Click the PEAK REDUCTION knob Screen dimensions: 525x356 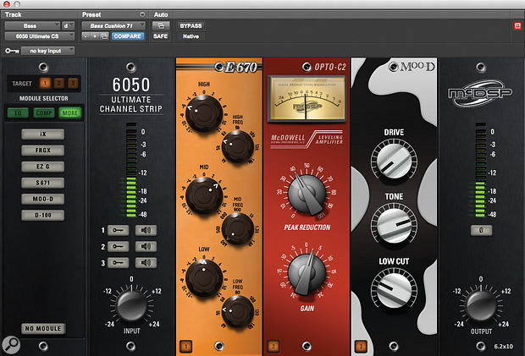pos(307,194)
